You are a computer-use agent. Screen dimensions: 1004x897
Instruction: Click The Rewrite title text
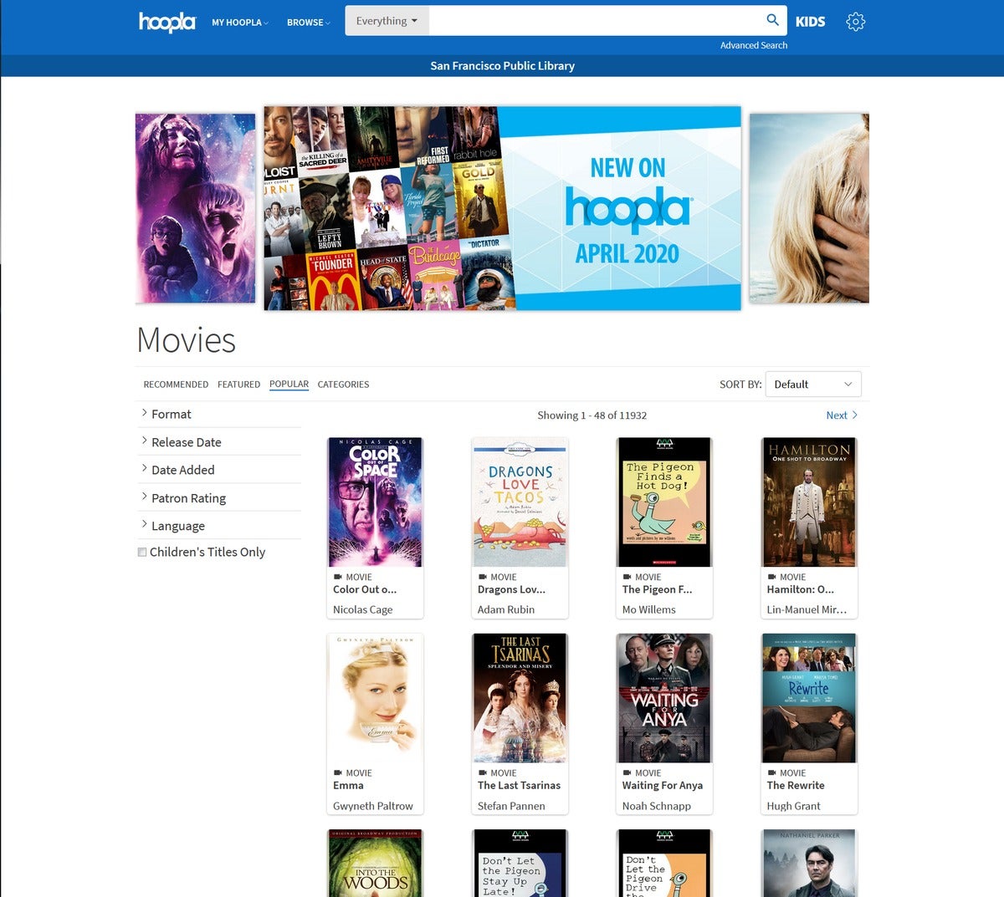[x=796, y=786]
